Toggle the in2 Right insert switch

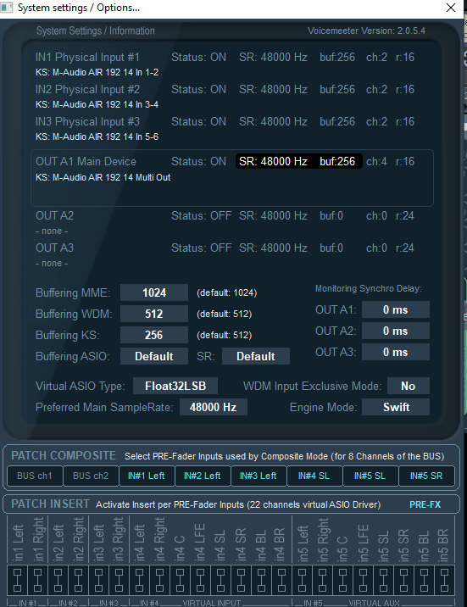click(78, 580)
